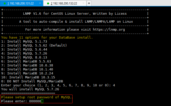The width and height of the screenshot is (171, 106).
Task: Click '0: DO NOT Install MySQL/MariaDB'
Action: click(32, 81)
